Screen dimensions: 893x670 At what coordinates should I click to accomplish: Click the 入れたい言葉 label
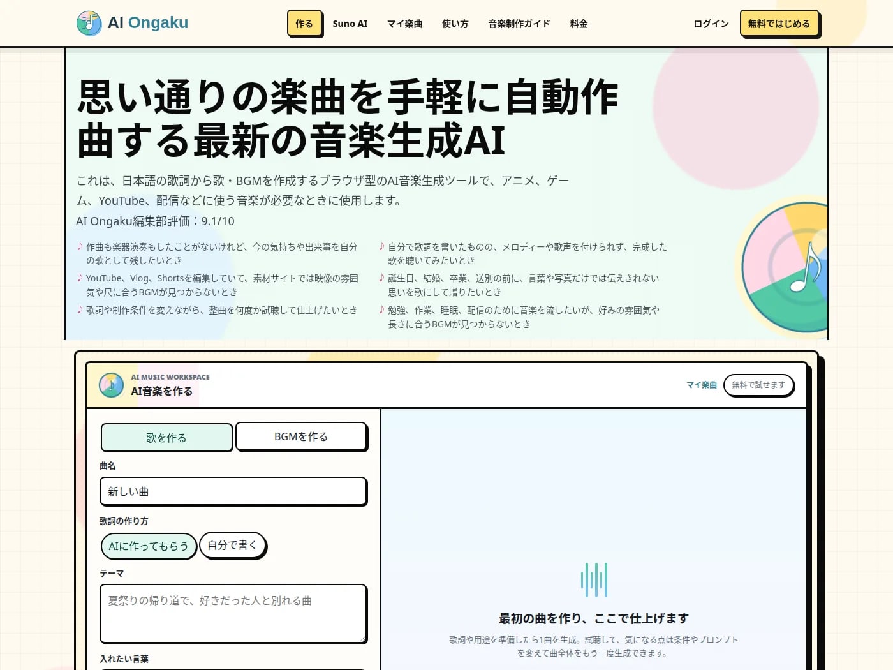coord(124,659)
